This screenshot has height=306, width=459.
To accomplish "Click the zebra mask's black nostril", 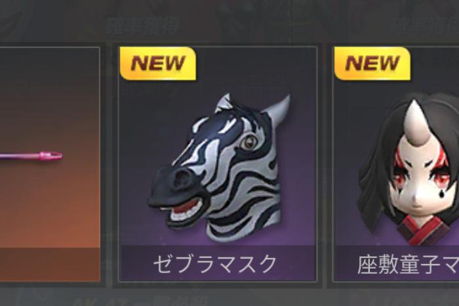I will (x=182, y=178).
